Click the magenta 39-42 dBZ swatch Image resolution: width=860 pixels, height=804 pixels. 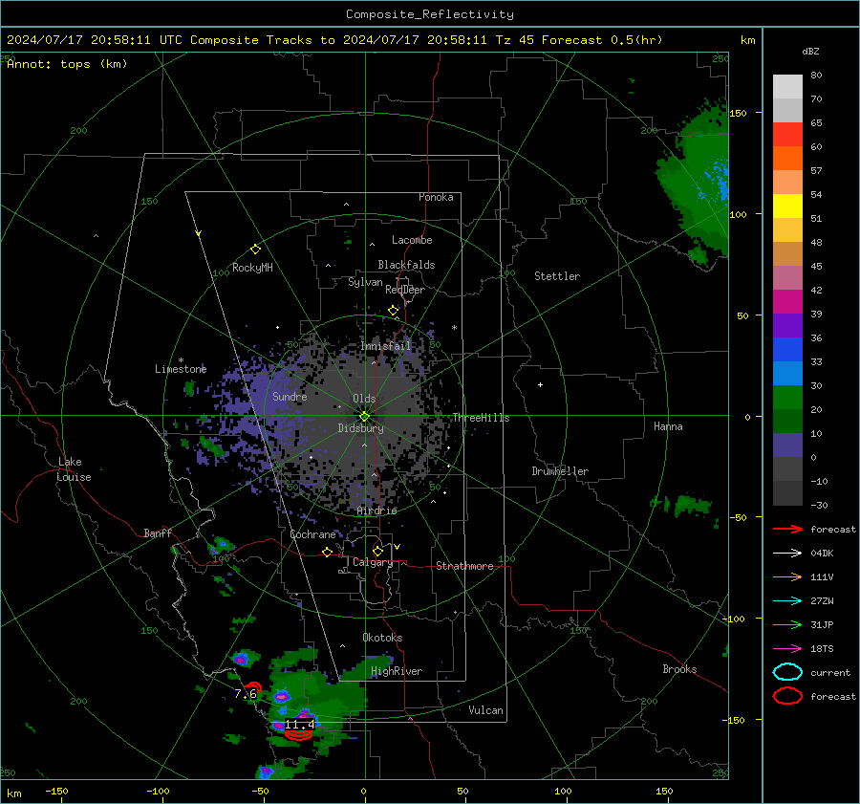(787, 302)
